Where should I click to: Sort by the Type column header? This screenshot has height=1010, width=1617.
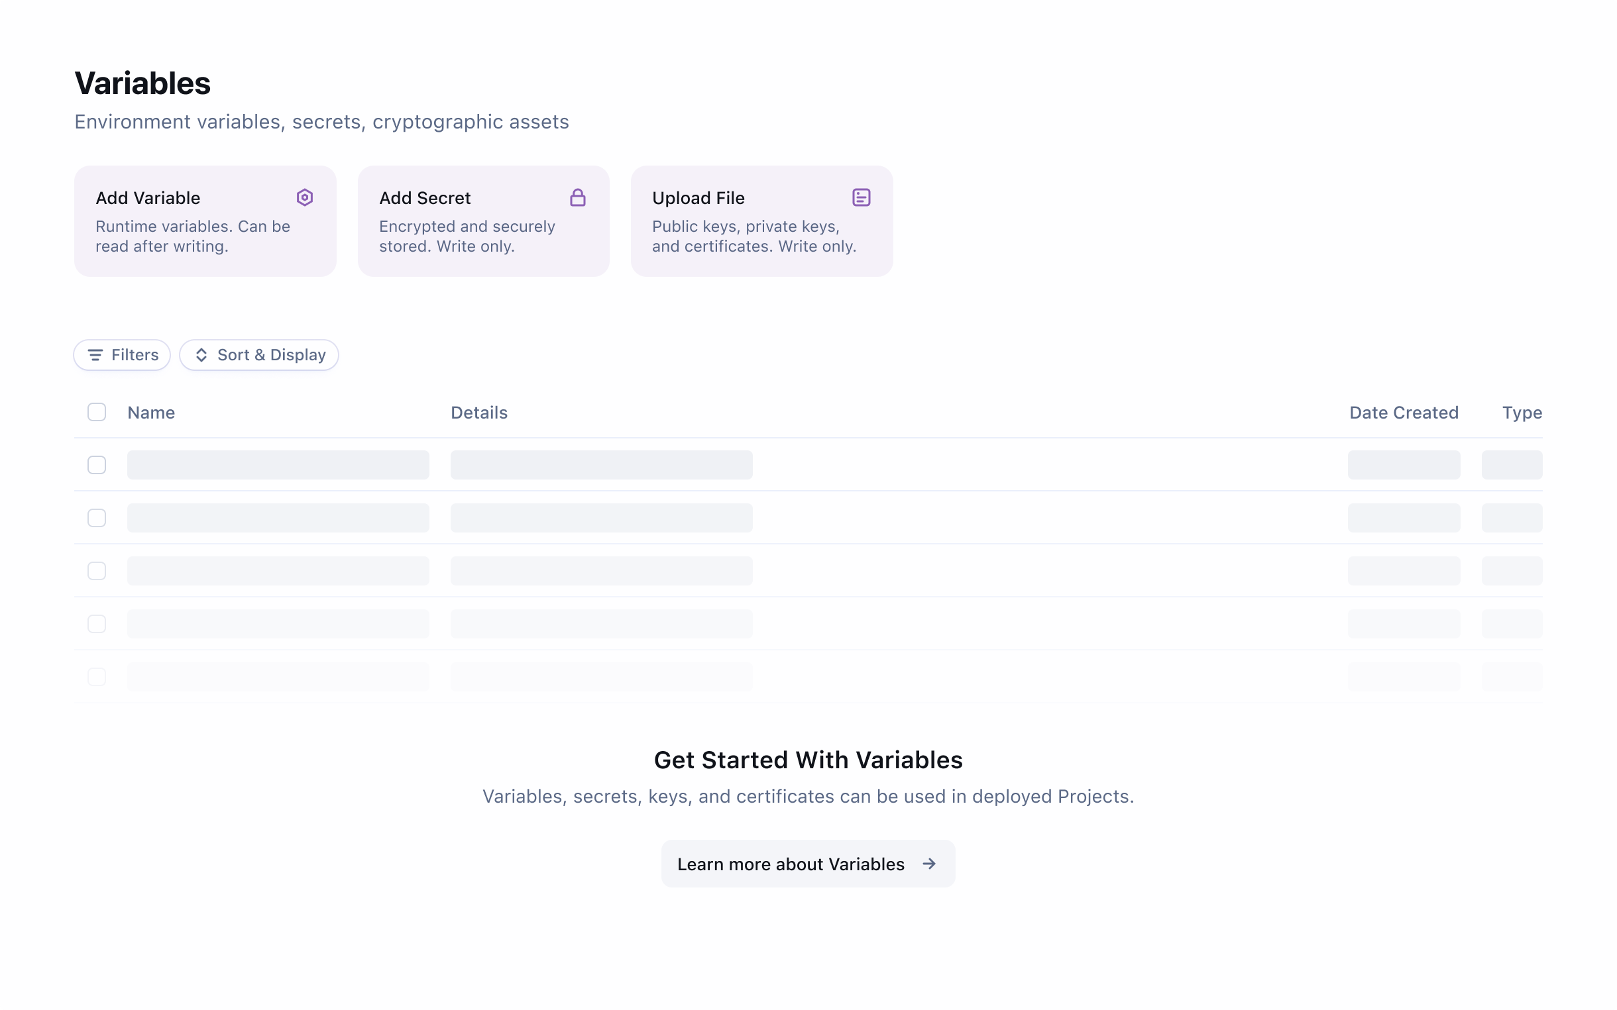(1522, 413)
